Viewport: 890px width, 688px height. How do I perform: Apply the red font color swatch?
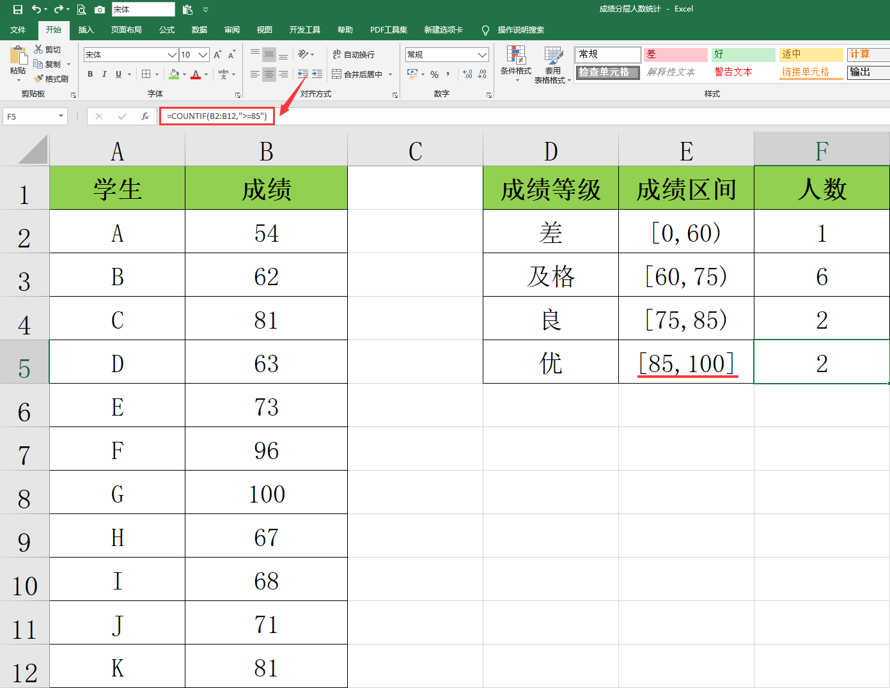point(196,75)
